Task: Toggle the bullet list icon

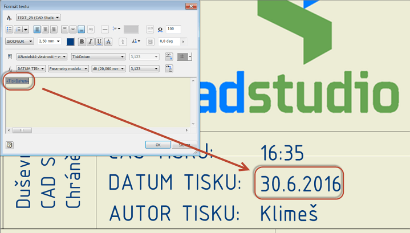Action: click(9, 29)
